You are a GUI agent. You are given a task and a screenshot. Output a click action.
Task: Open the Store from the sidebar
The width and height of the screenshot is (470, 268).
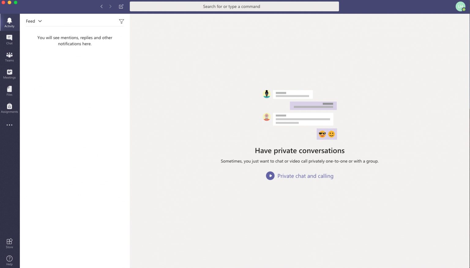(x=9, y=243)
